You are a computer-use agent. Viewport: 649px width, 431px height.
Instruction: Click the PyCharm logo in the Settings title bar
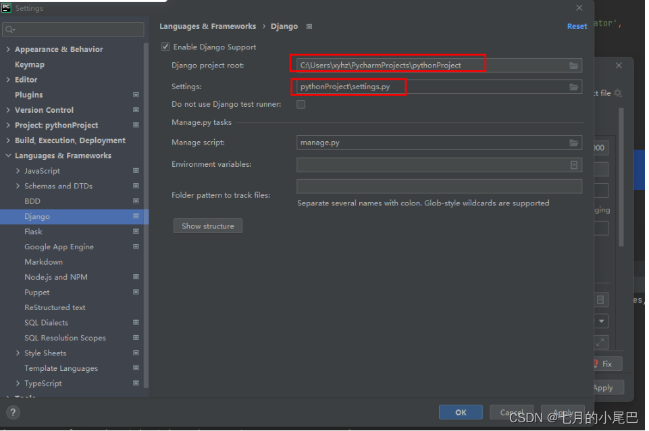coord(6,7)
